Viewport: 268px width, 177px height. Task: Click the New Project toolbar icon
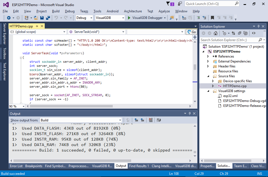click(26, 18)
